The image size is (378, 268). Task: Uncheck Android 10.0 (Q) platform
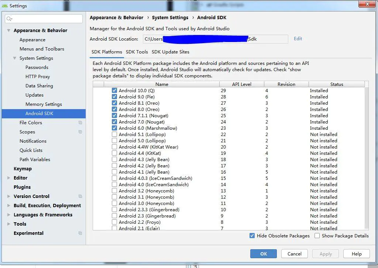(x=114, y=91)
